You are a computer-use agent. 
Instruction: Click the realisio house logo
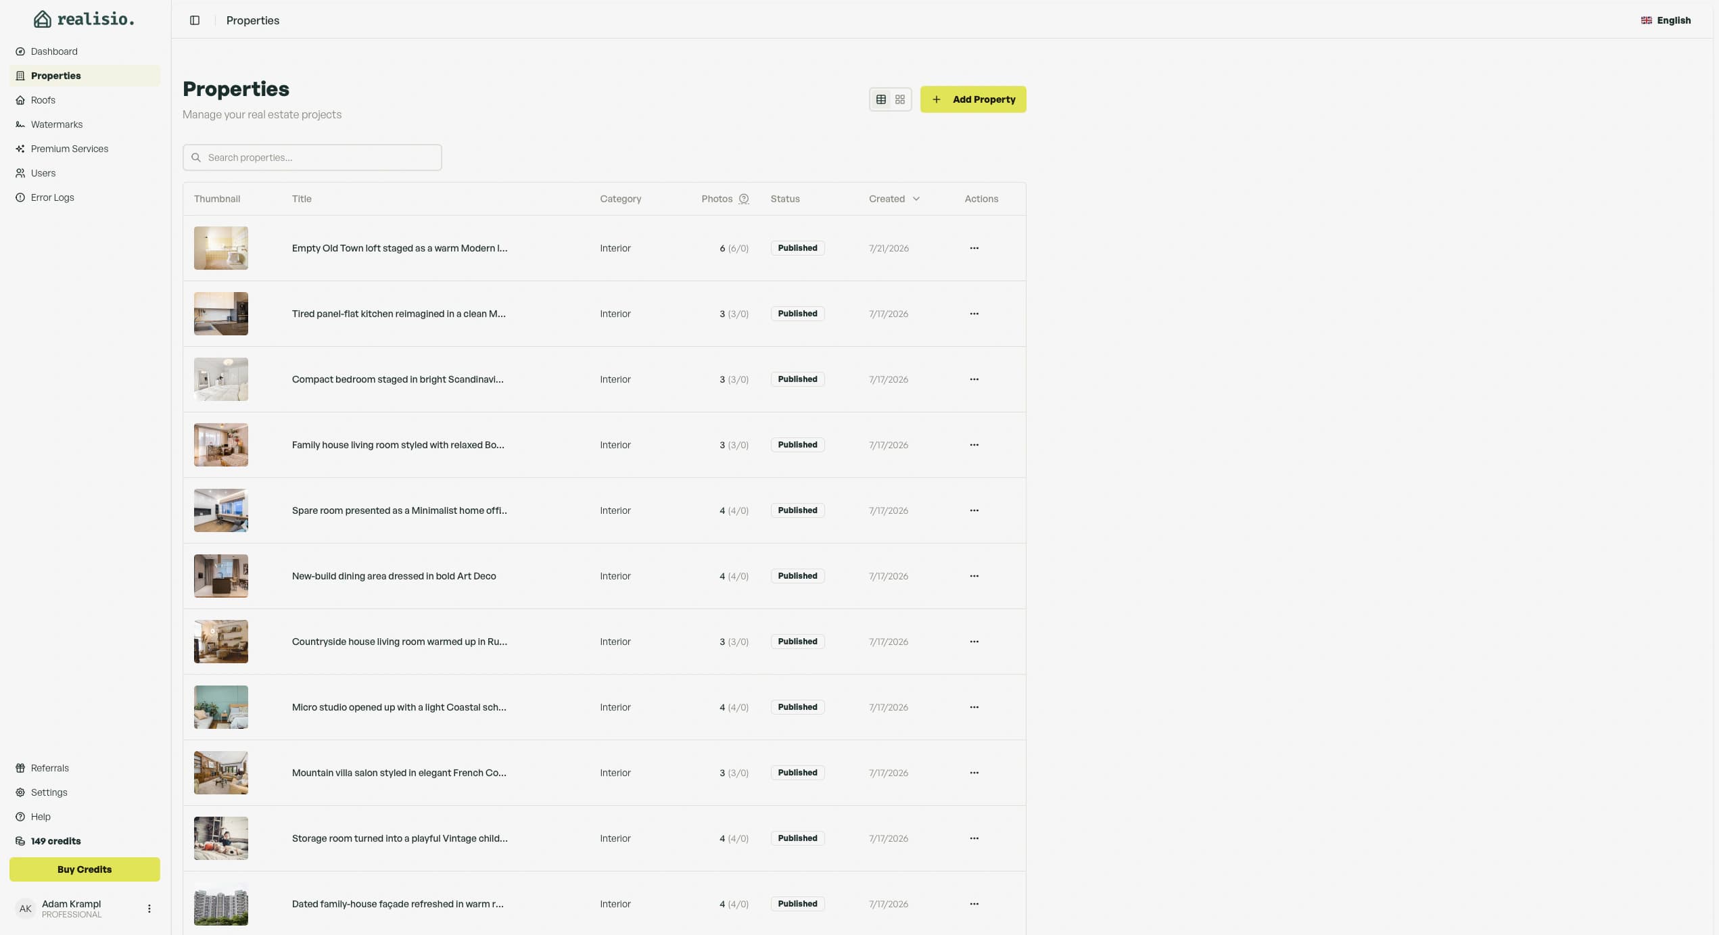[x=43, y=19]
